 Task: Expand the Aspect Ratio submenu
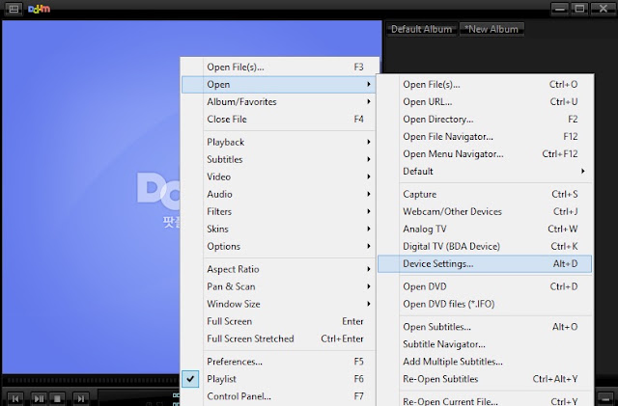tap(279, 269)
